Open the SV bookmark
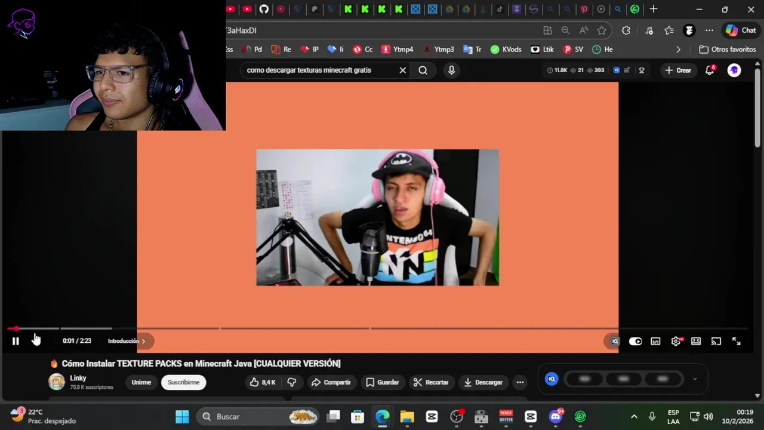 (573, 50)
